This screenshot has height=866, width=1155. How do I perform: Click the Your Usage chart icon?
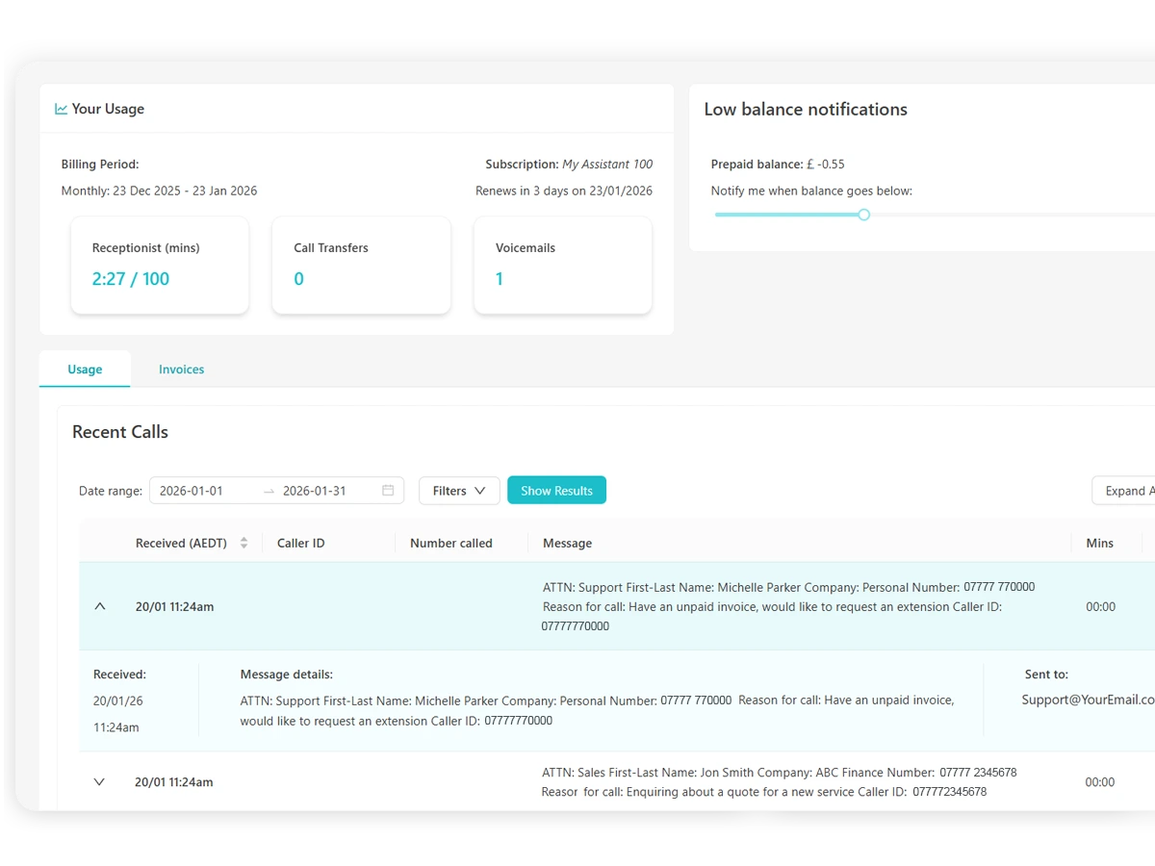point(61,110)
